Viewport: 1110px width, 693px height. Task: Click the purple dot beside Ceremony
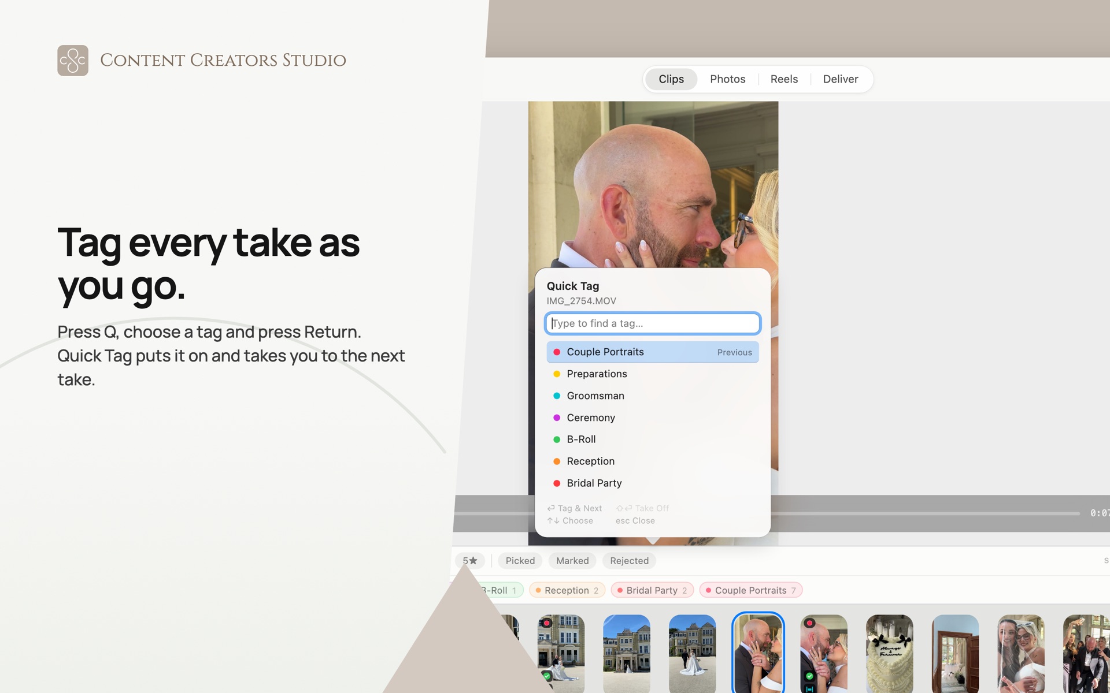click(x=557, y=418)
